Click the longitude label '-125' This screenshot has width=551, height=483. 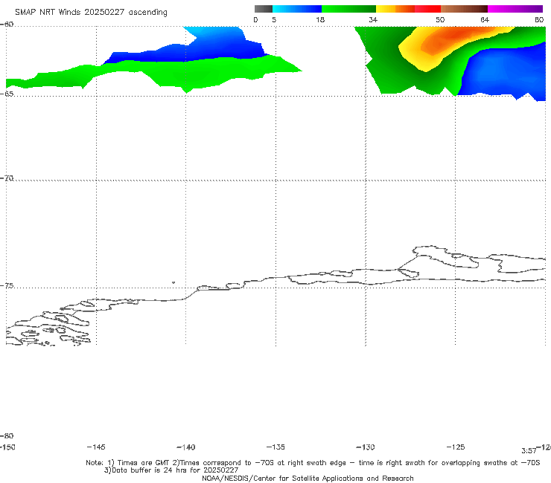click(456, 447)
